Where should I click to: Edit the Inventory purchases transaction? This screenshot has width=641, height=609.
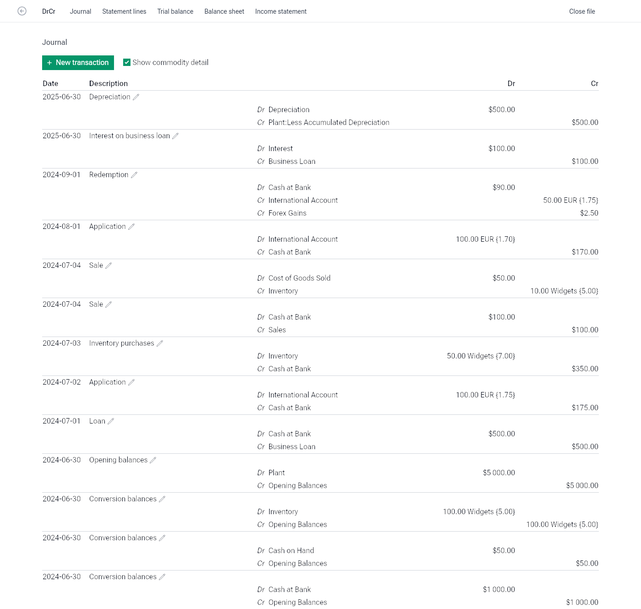click(x=160, y=343)
